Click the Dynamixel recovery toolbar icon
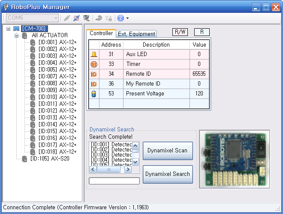This screenshot has width=283, height=214. 99,18
